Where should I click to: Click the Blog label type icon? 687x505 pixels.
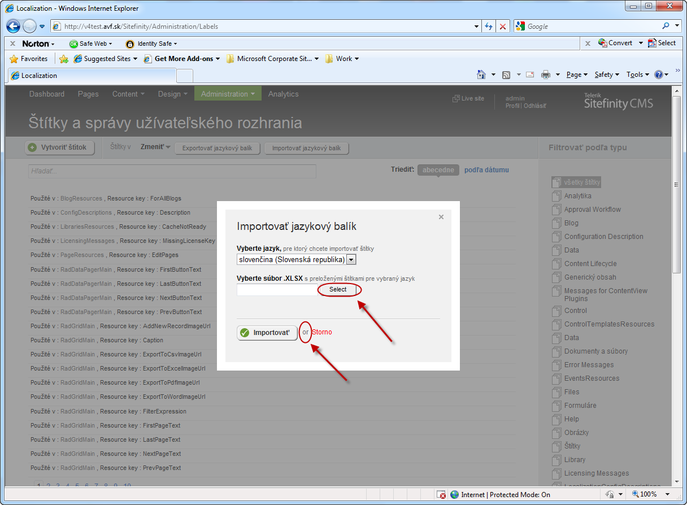[x=556, y=223]
